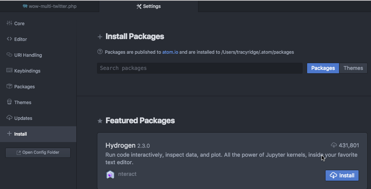The height and width of the screenshot is (189, 371).
Task: Click the download count cloud icon for Hydrogen
Action: [x=334, y=145]
